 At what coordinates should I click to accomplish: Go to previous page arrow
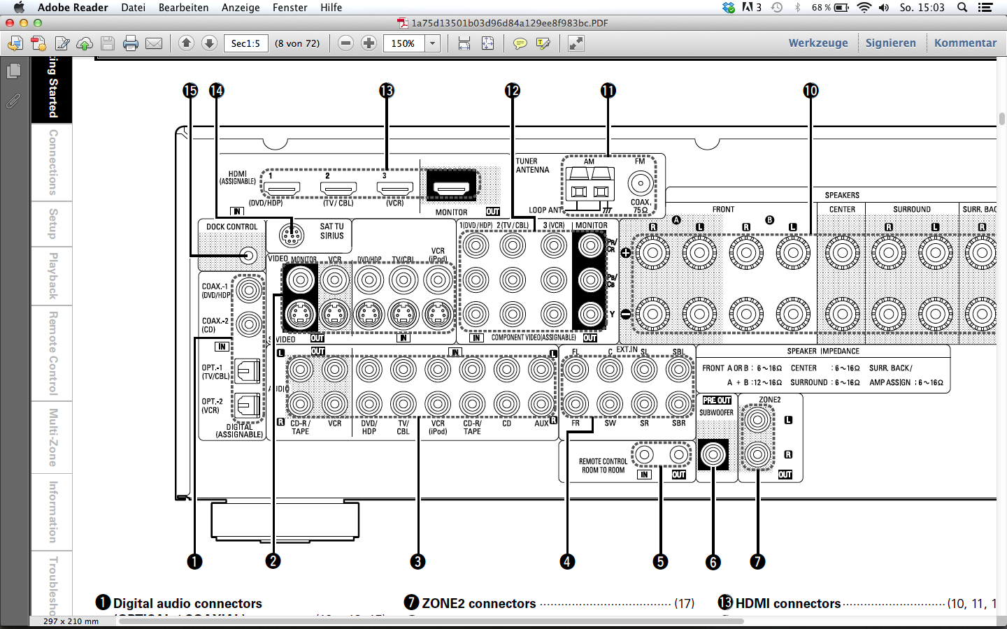point(186,43)
